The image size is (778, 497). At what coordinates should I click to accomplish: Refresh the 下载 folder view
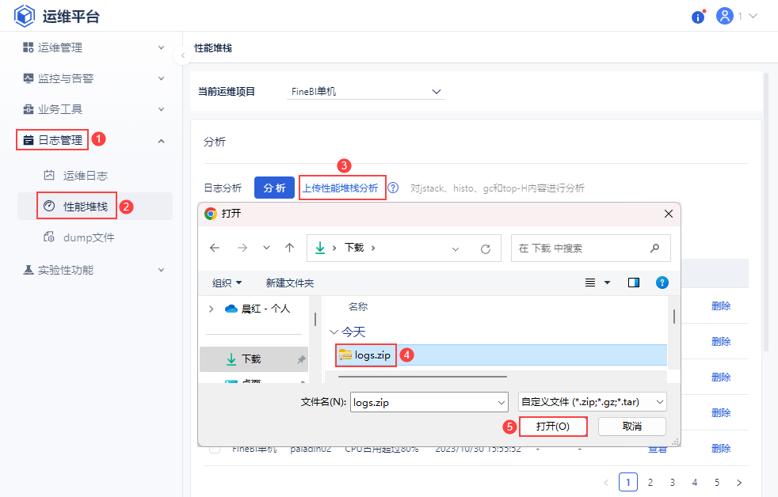coord(486,248)
